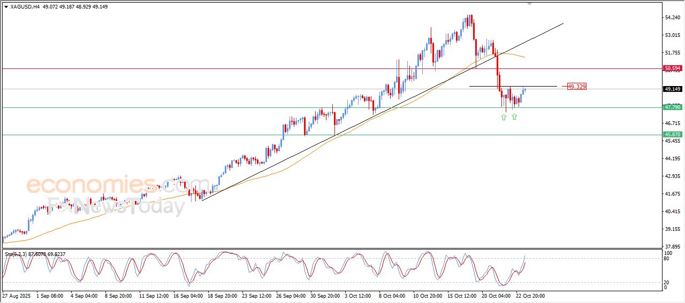This screenshot has height=303, width=685.
Task: Click the black 49.149 current price tag
Action: pyautogui.click(x=672, y=89)
